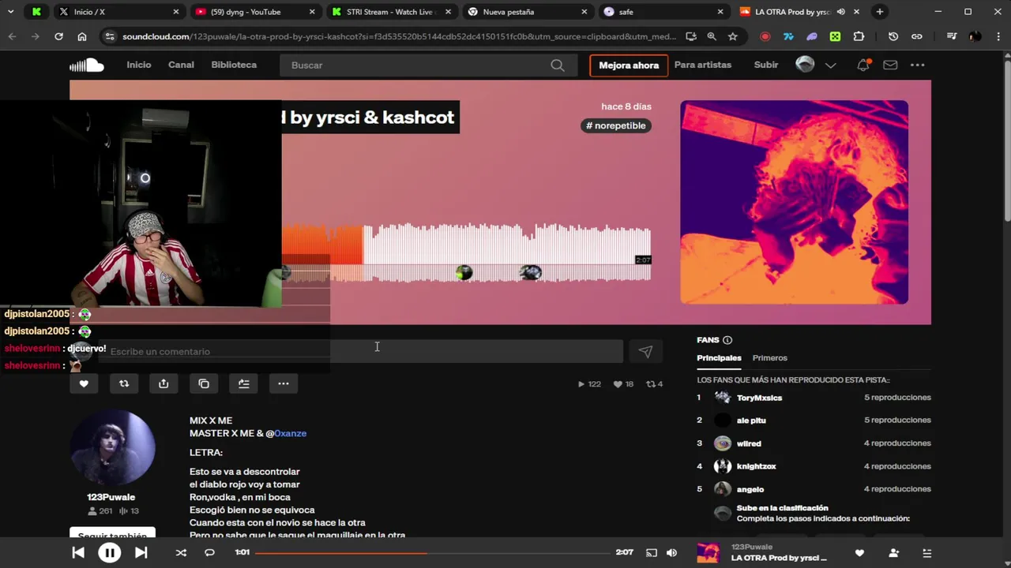
Task: Pause playback in the bottom player
Action: (109, 553)
